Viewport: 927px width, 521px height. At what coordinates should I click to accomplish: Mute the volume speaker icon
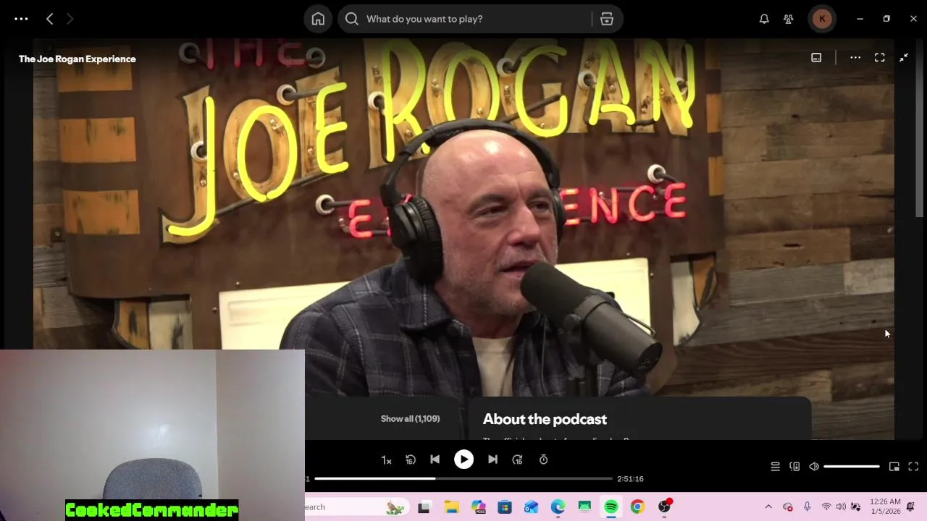click(x=814, y=467)
